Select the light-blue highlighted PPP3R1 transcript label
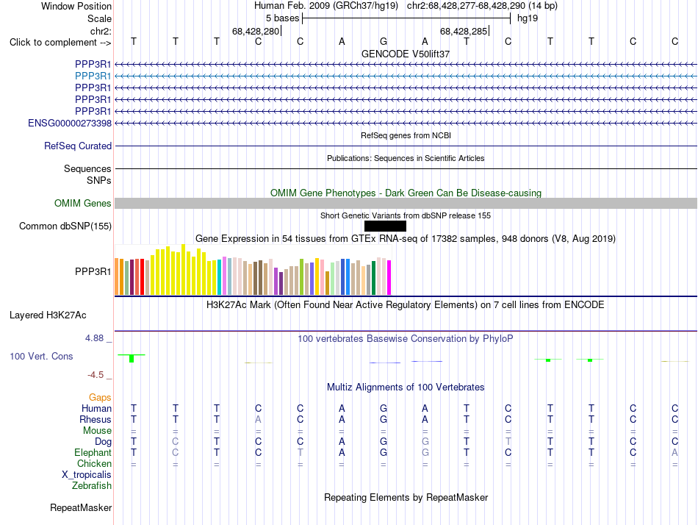This screenshot has height=525, width=698. pyautogui.click(x=93, y=76)
